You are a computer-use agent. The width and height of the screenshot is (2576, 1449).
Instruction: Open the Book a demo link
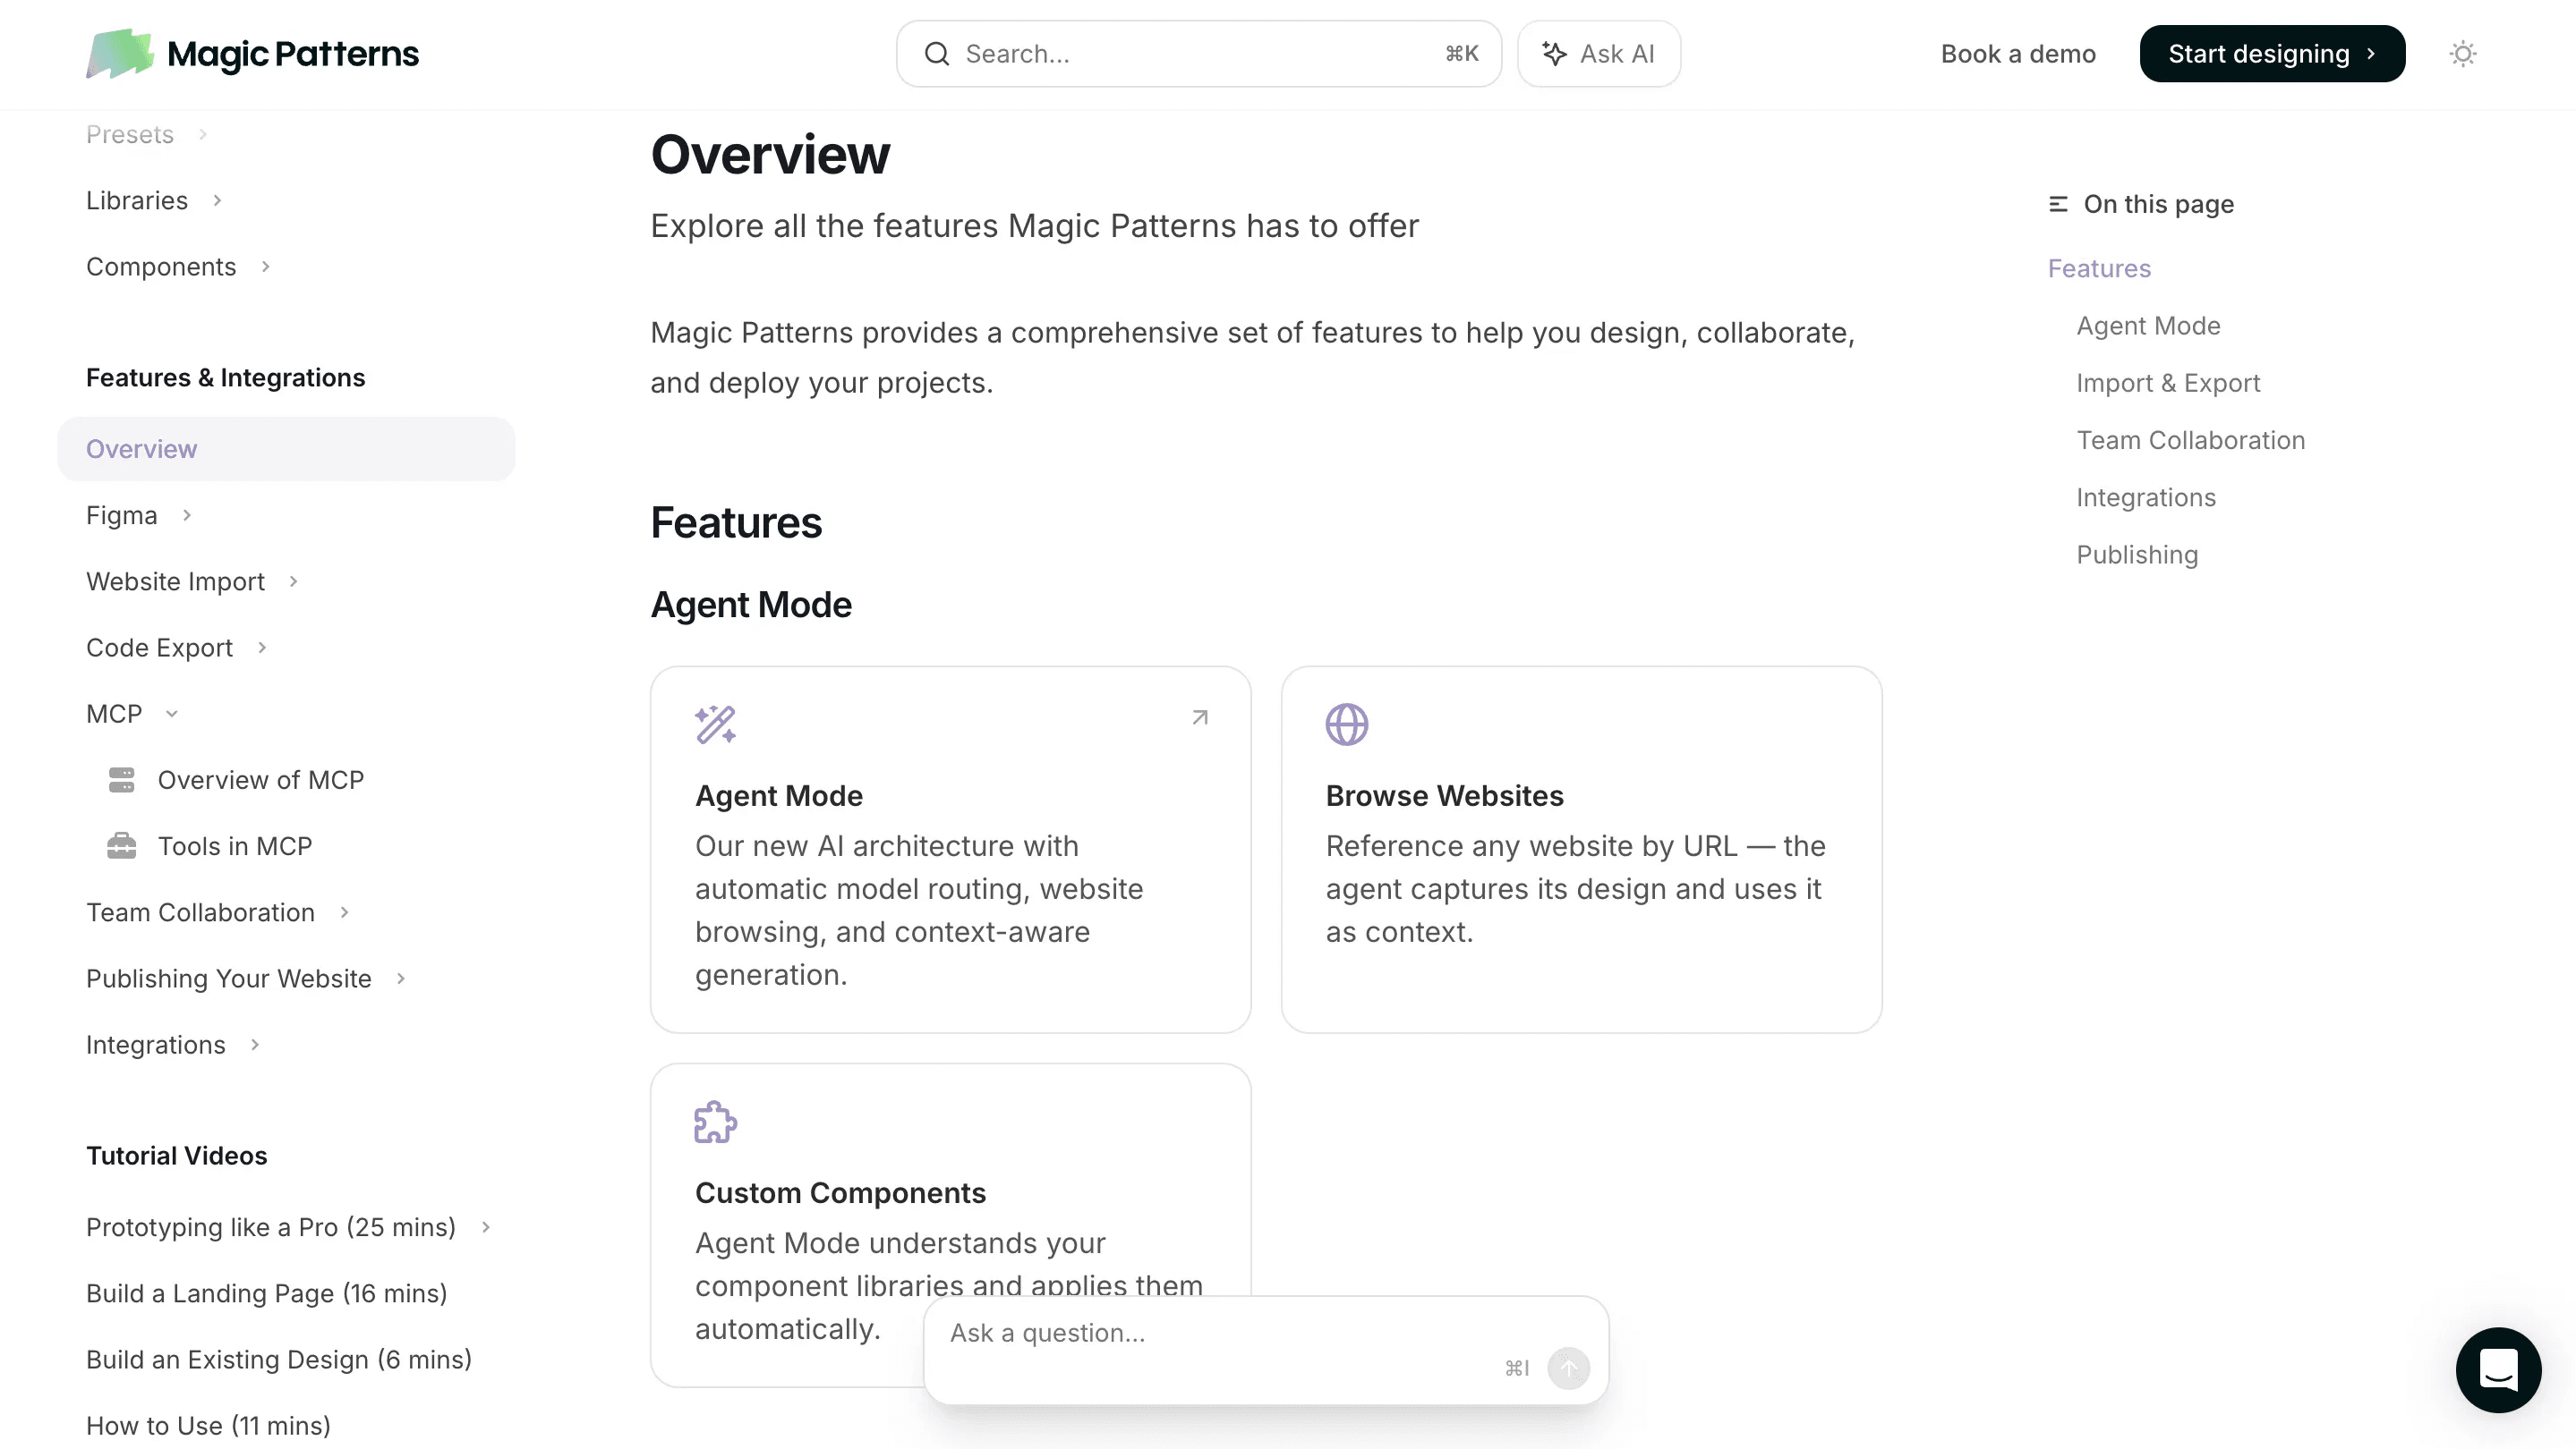point(2017,54)
